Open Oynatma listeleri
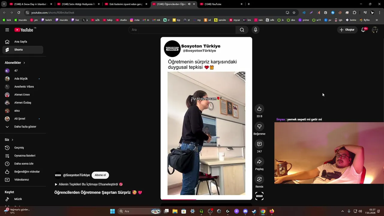Viewport: 384px width, 216px height. 23,156
